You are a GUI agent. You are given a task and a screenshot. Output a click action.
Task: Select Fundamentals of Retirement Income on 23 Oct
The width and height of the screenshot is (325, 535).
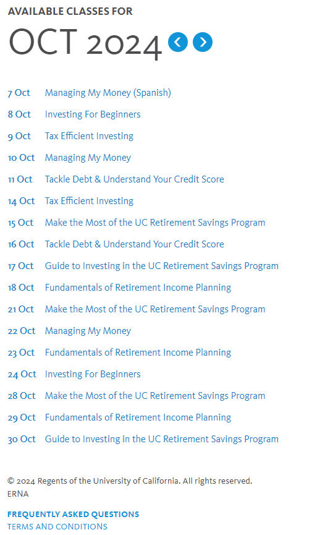138,353
